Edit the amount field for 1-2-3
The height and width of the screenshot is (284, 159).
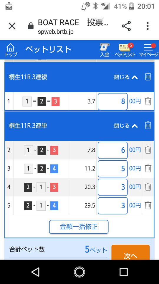point(113,150)
